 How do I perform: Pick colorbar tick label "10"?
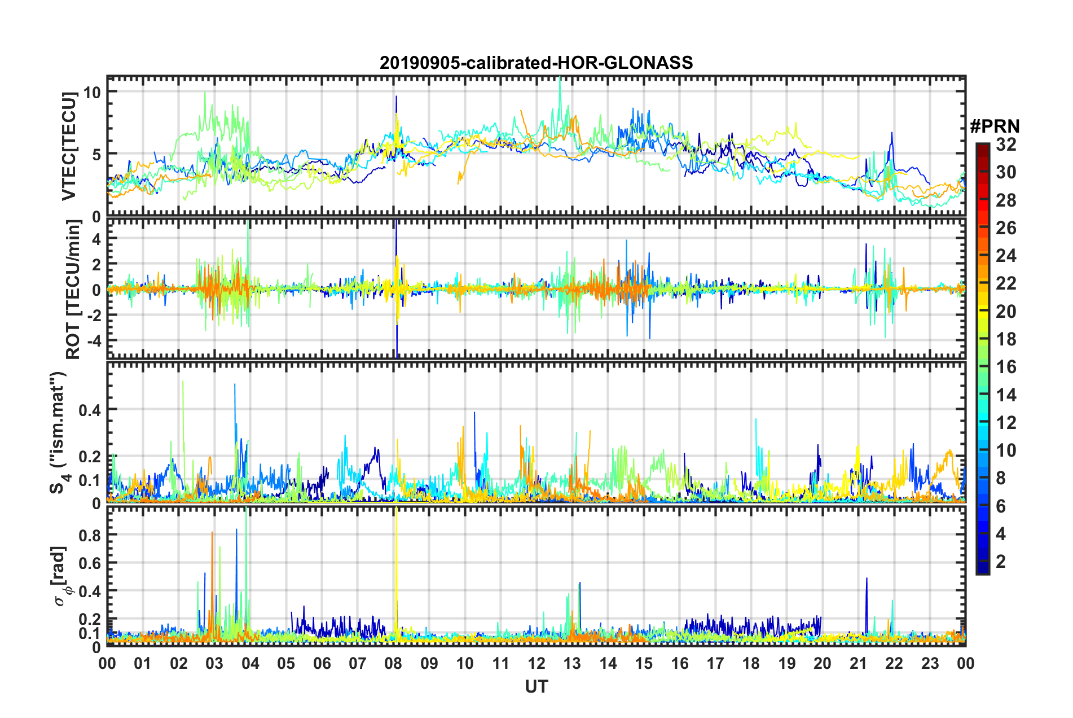tap(1006, 450)
